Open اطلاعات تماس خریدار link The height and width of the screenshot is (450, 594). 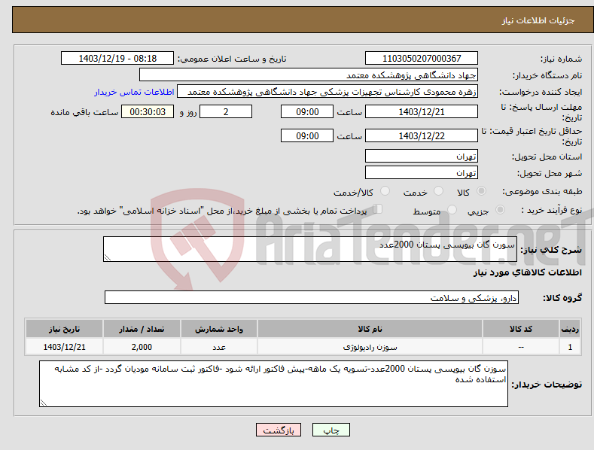[134, 92]
